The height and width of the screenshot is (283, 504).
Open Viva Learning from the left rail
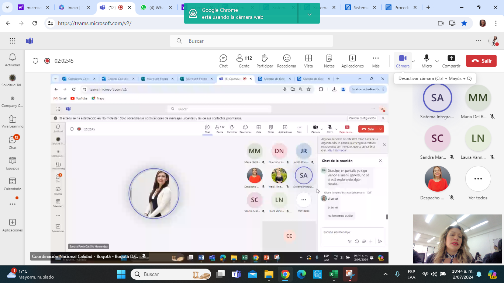click(13, 122)
